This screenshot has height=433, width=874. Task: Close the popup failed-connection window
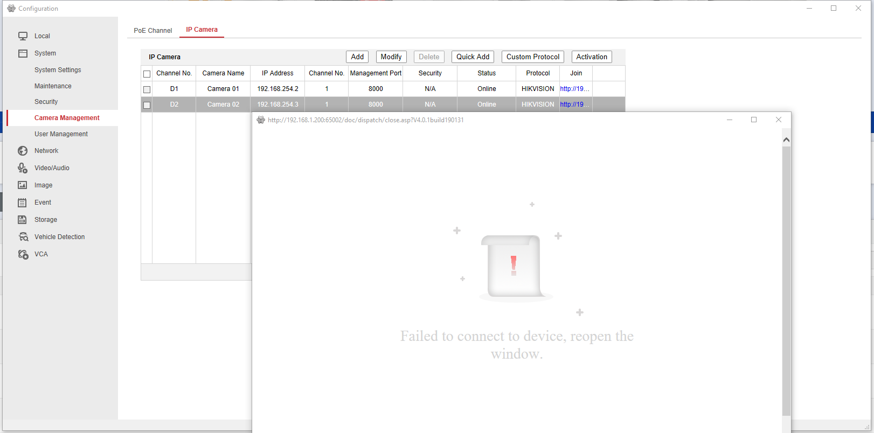click(778, 120)
